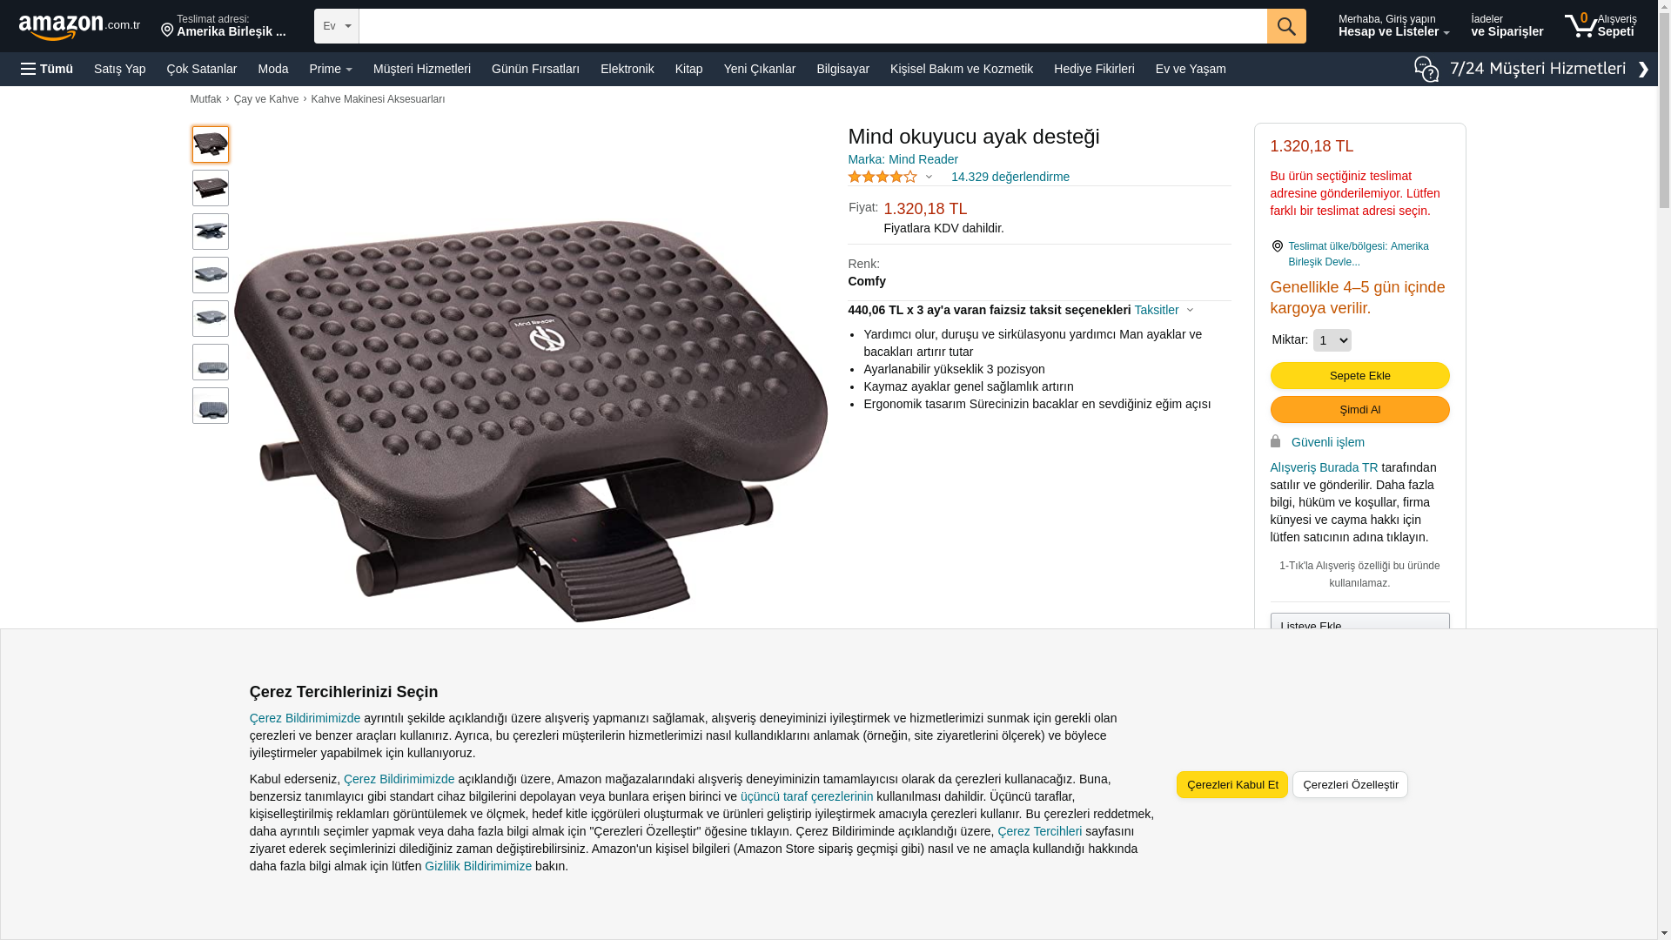Image resolution: width=1671 pixels, height=940 pixels.
Task: Click inside the search input field
Action: point(813,26)
